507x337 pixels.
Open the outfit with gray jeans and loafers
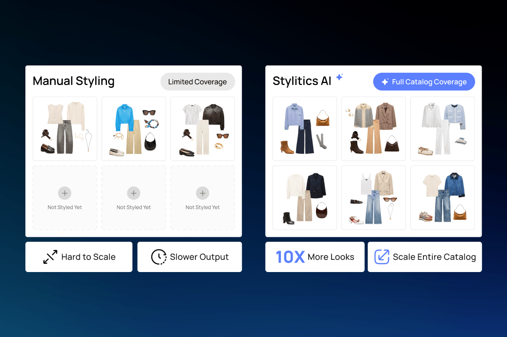point(65,129)
